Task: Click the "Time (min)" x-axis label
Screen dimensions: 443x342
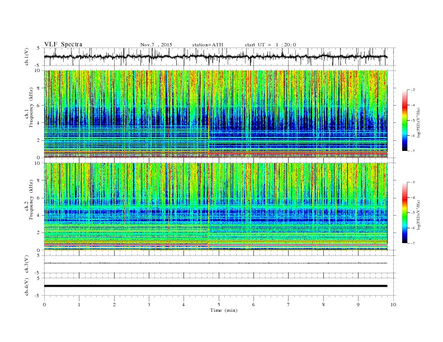Action: tap(224, 310)
